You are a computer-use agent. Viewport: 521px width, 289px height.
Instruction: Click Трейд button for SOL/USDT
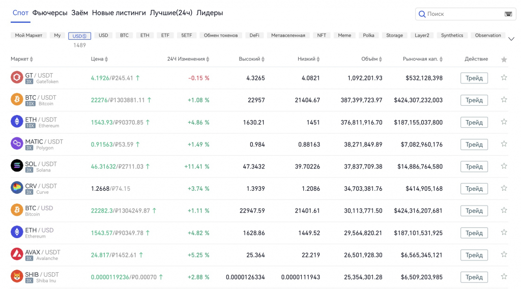tap(474, 166)
